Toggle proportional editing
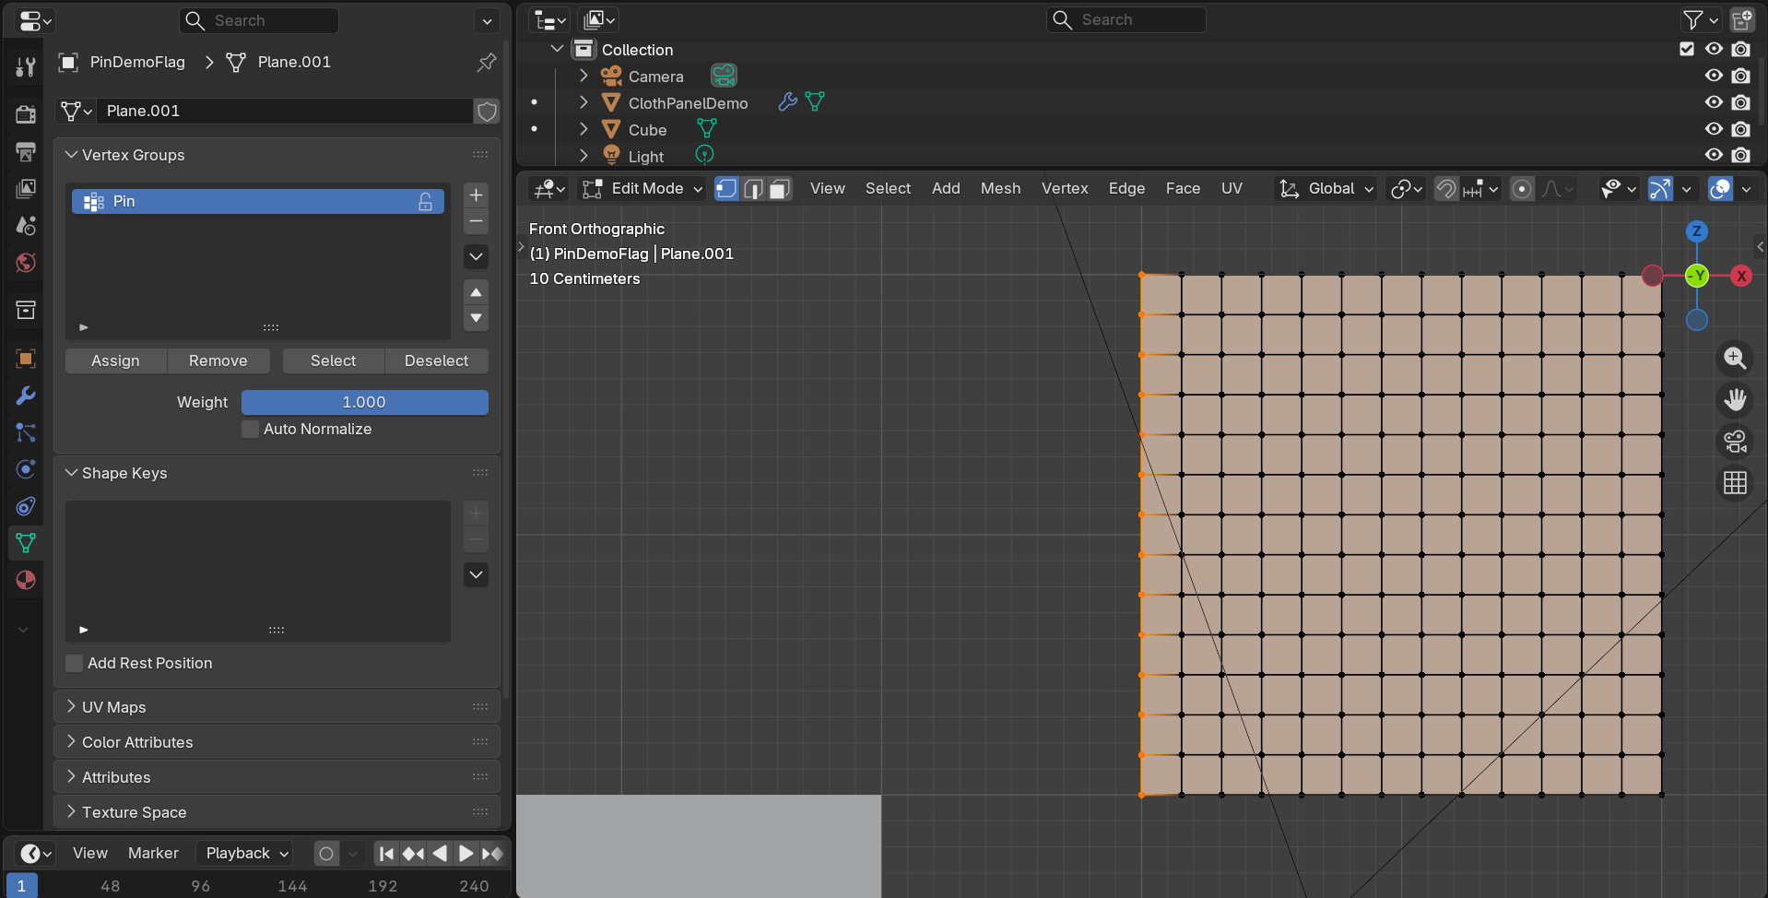 [1522, 189]
